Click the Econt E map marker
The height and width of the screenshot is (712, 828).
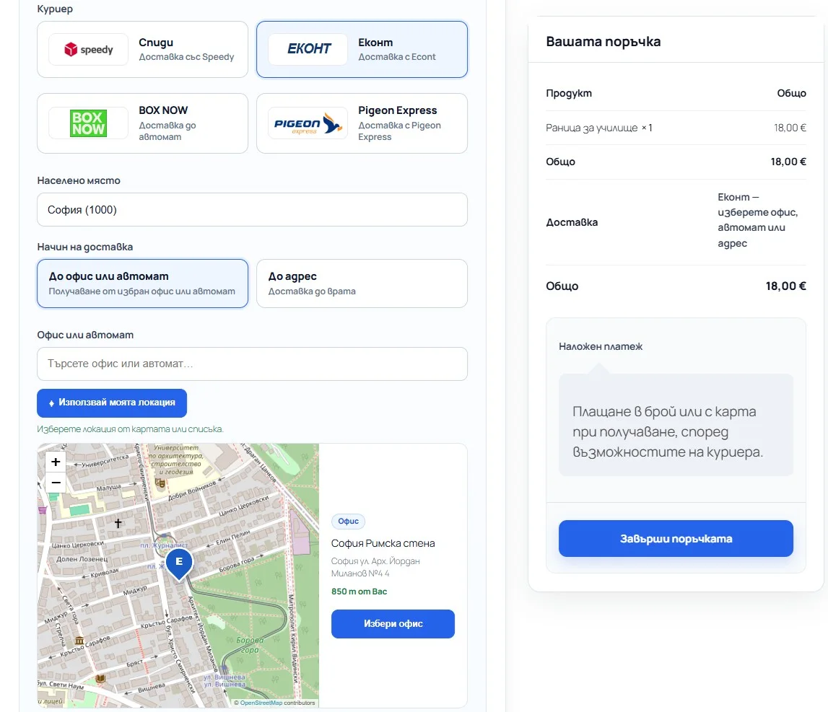(x=179, y=564)
